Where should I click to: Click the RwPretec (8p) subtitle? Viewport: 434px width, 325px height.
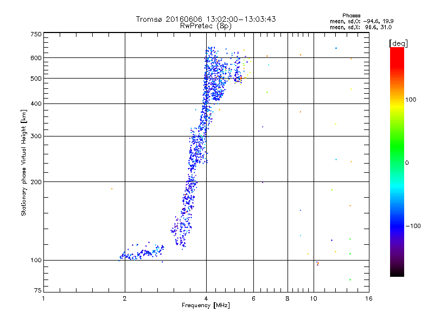[206, 26]
